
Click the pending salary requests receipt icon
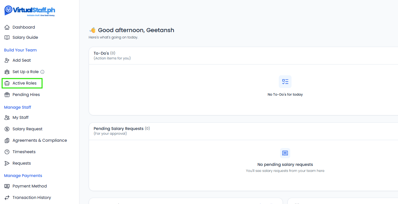click(x=285, y=153)
